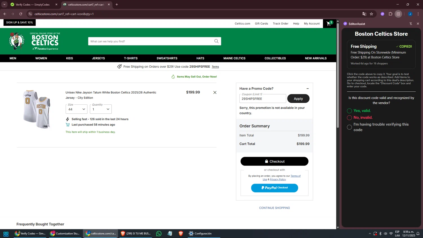Open the JERSEYS navigation menu

[x=98, y=58]
